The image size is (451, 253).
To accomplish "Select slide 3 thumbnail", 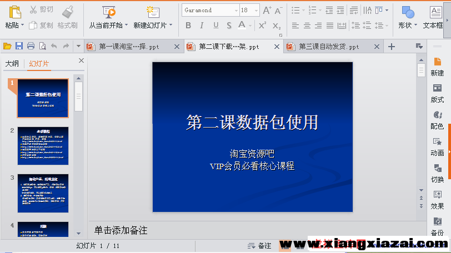I will [x=43, y=193].
